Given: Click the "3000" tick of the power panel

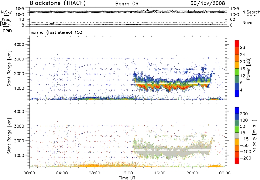Looking at the screenshot, I should click(19, 59).
